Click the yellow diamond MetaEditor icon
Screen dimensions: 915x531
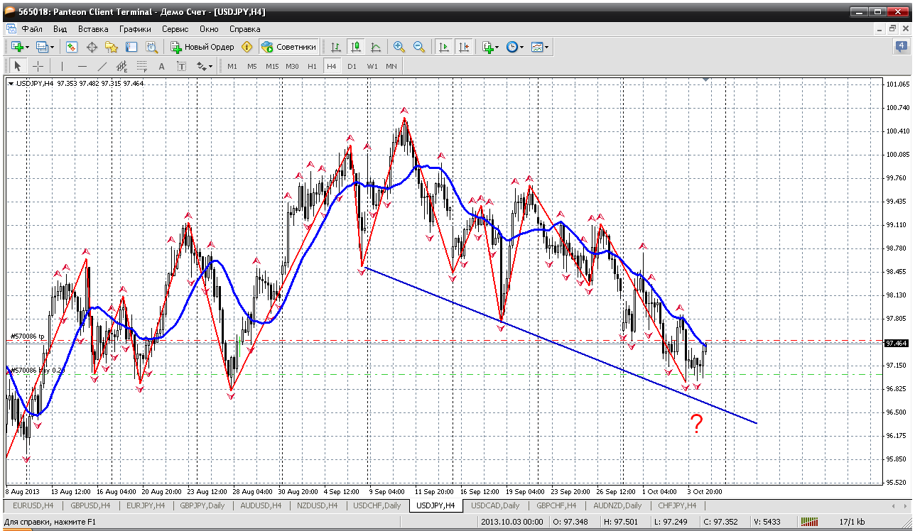247,47
